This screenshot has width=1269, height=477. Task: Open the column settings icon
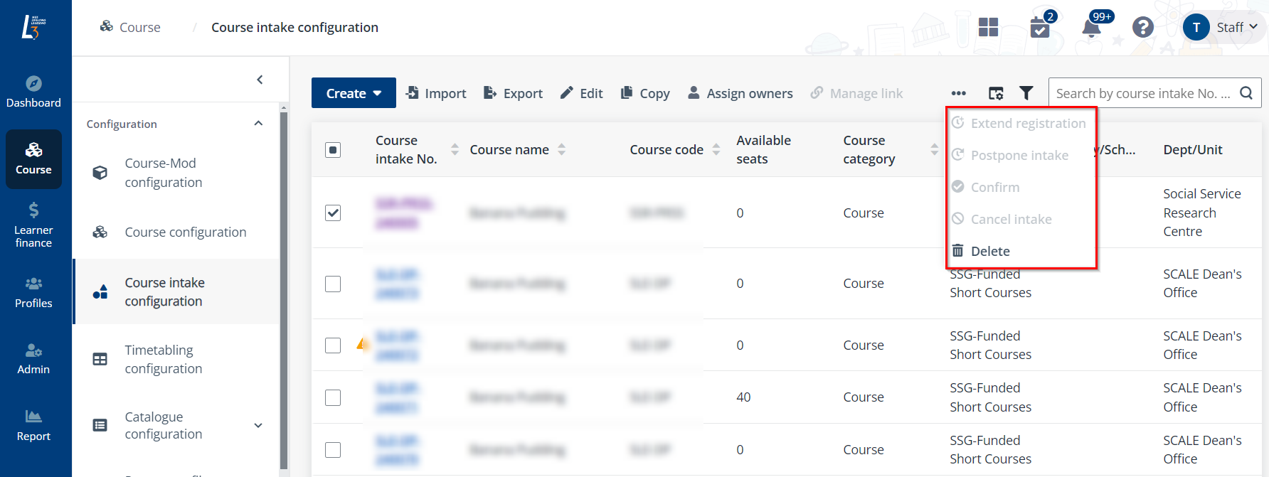[996, 93]
